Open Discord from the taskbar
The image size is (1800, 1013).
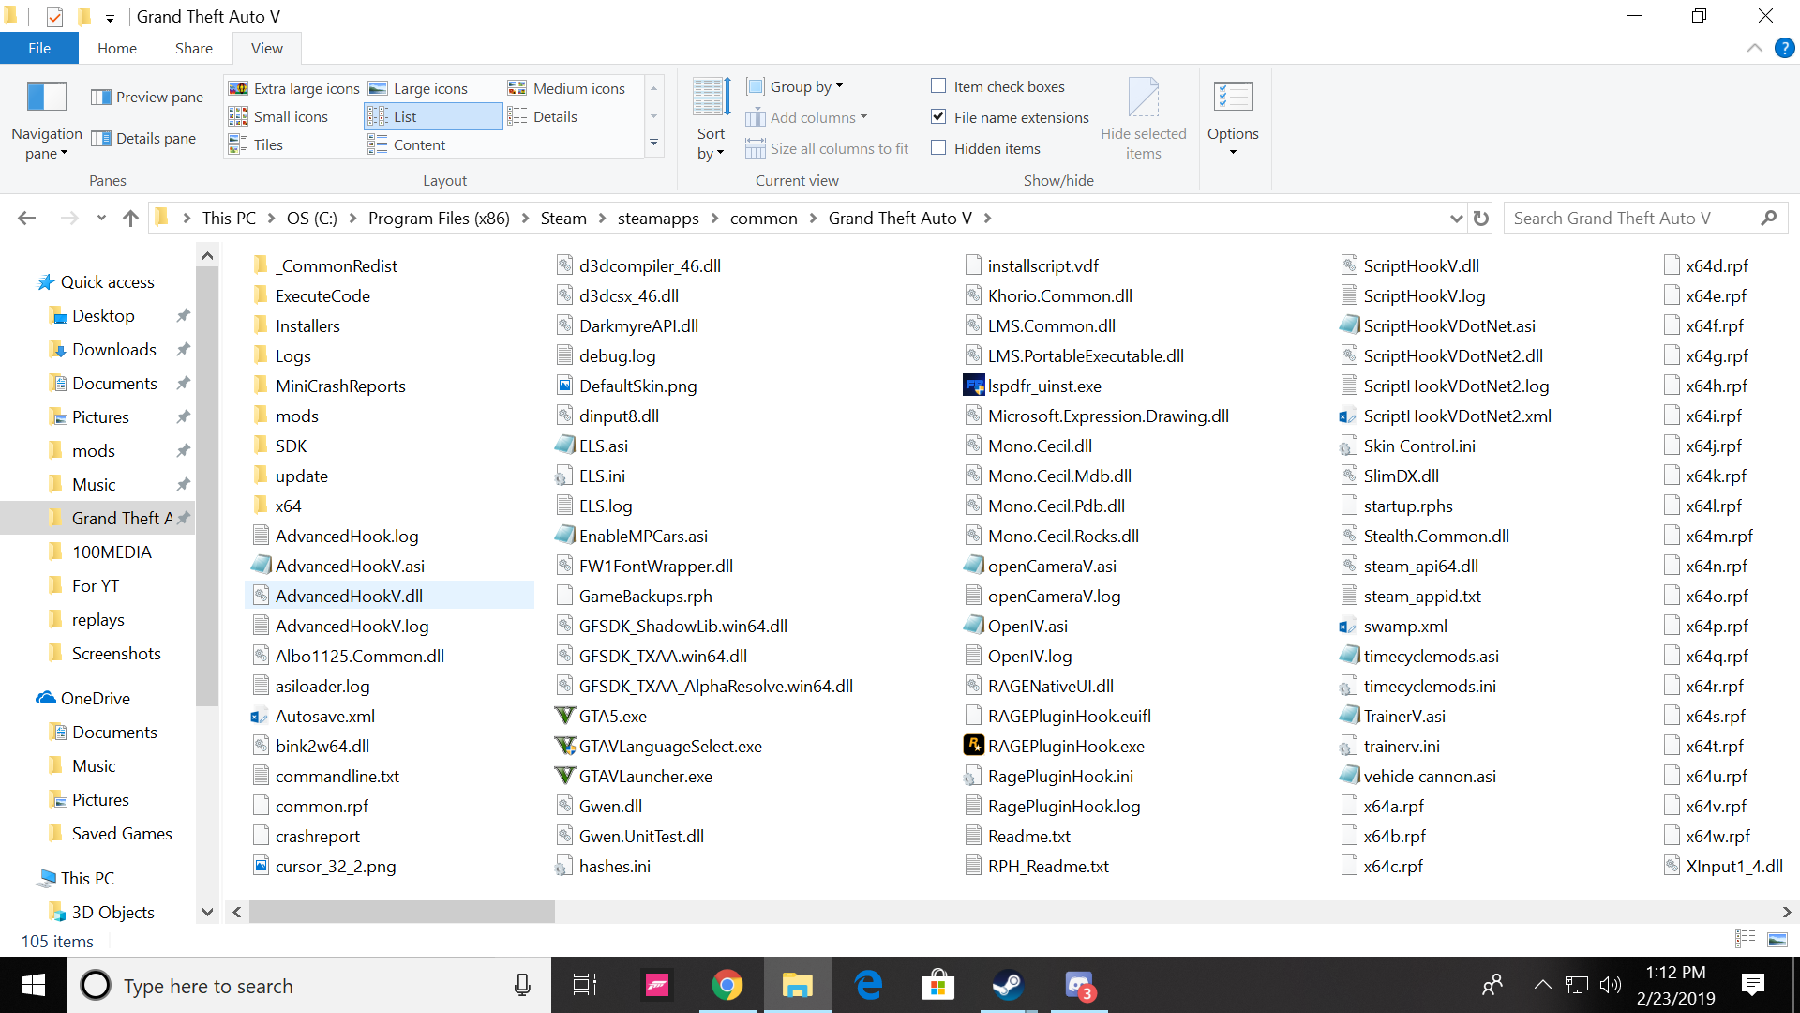1079,985
